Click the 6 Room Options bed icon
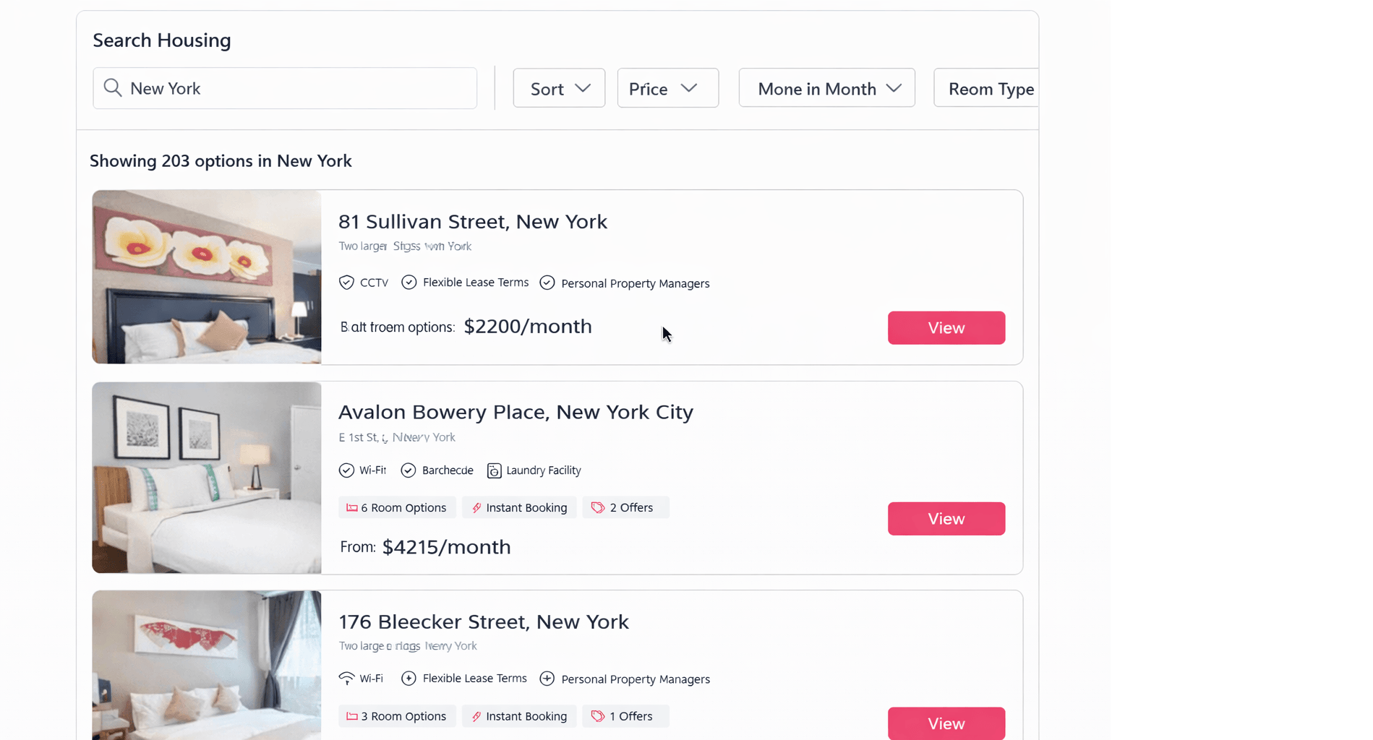 pyautogui.click(x=352, y=508)
